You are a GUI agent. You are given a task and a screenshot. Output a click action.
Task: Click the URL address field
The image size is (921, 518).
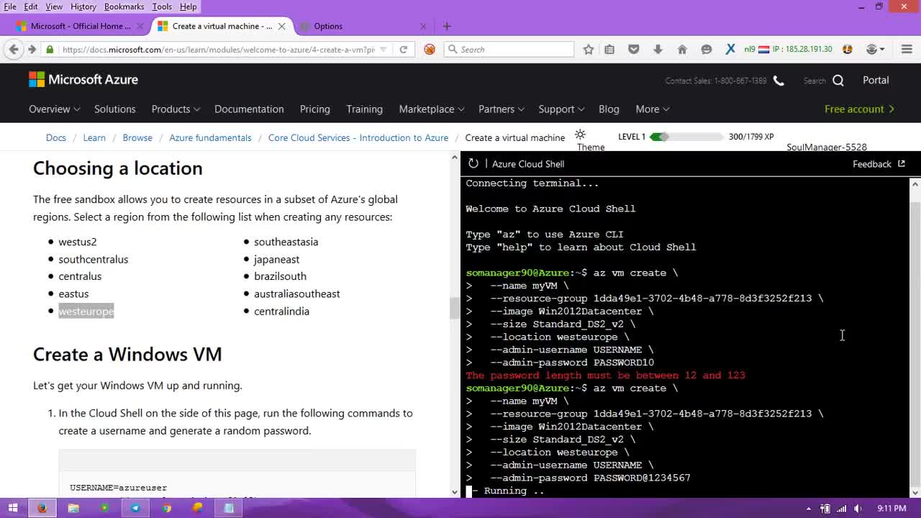(x=218, y=50)
